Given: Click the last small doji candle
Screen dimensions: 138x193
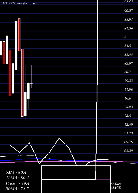Looking at the screenshot, I should [x=31, y=83].
